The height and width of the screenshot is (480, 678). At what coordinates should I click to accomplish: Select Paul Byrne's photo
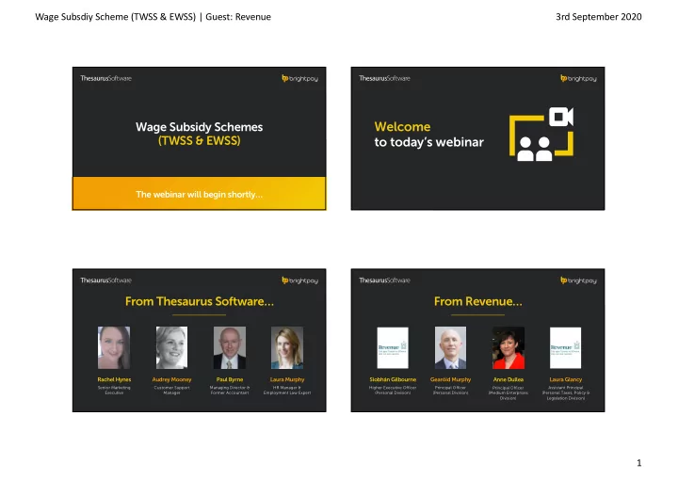pos(230,347)
